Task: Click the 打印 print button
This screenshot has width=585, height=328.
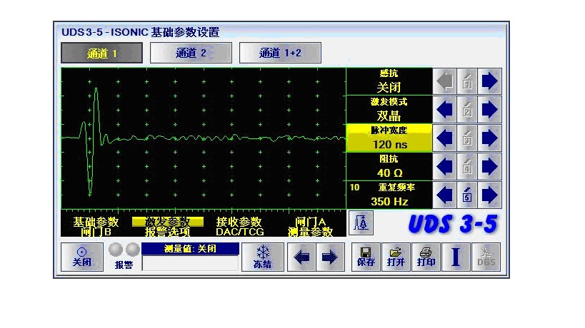Action: [426, 257]
